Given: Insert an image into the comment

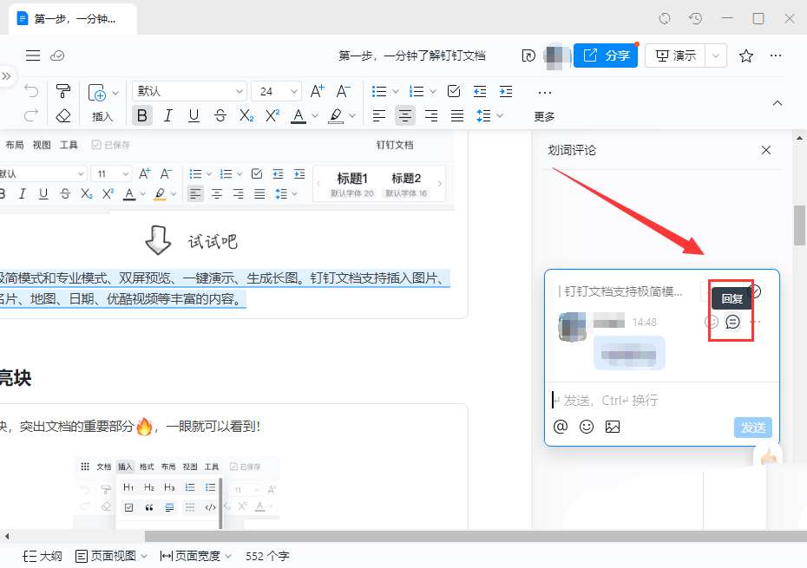Looking at the screenshot, I should (x=613, y=427).
